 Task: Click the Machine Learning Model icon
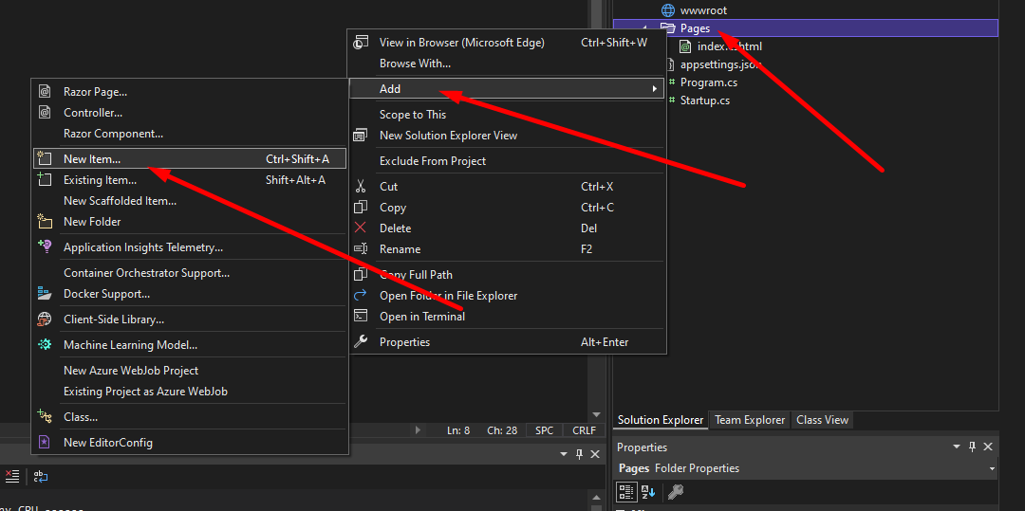coord(44,345)
